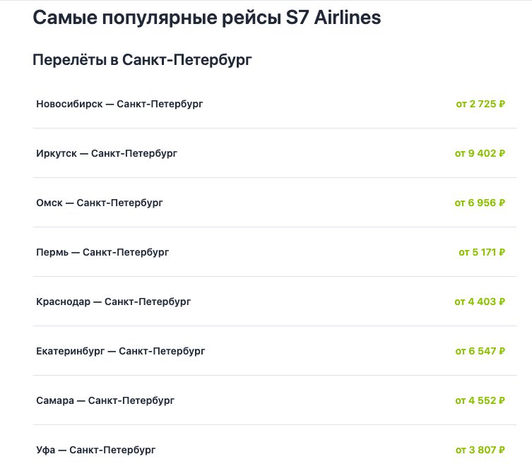
Task: Select the Иркутск — Санкт-Петербург flight
Action: [x=107, y=153]
